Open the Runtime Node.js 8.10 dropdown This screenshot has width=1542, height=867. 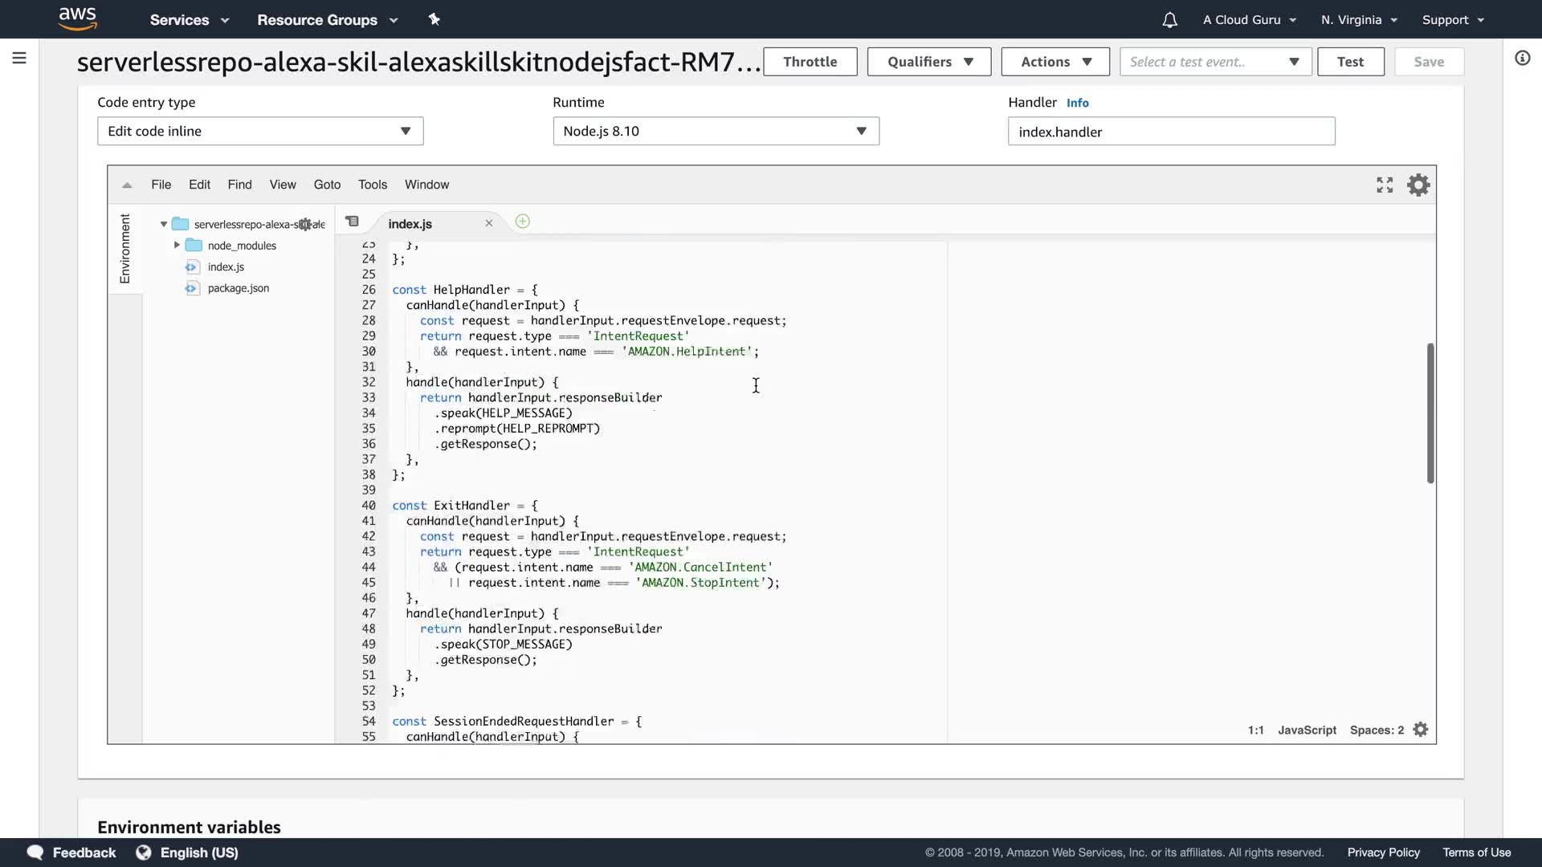click(x=716, y=131)
